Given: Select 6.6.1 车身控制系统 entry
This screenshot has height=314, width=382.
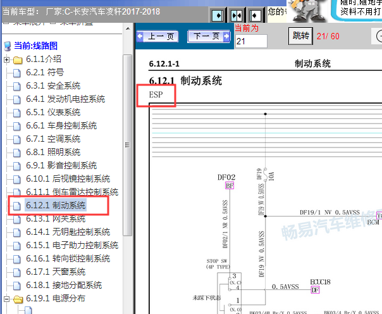Looking at the screenshot, I should [x=61, y=125].
